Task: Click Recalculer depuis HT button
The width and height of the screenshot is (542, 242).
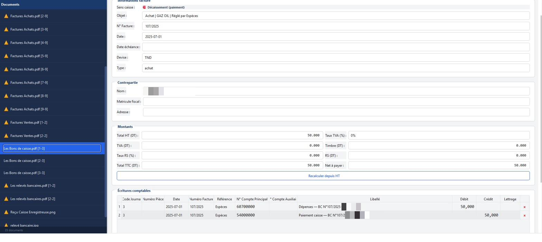Action: tap(323, 176)
